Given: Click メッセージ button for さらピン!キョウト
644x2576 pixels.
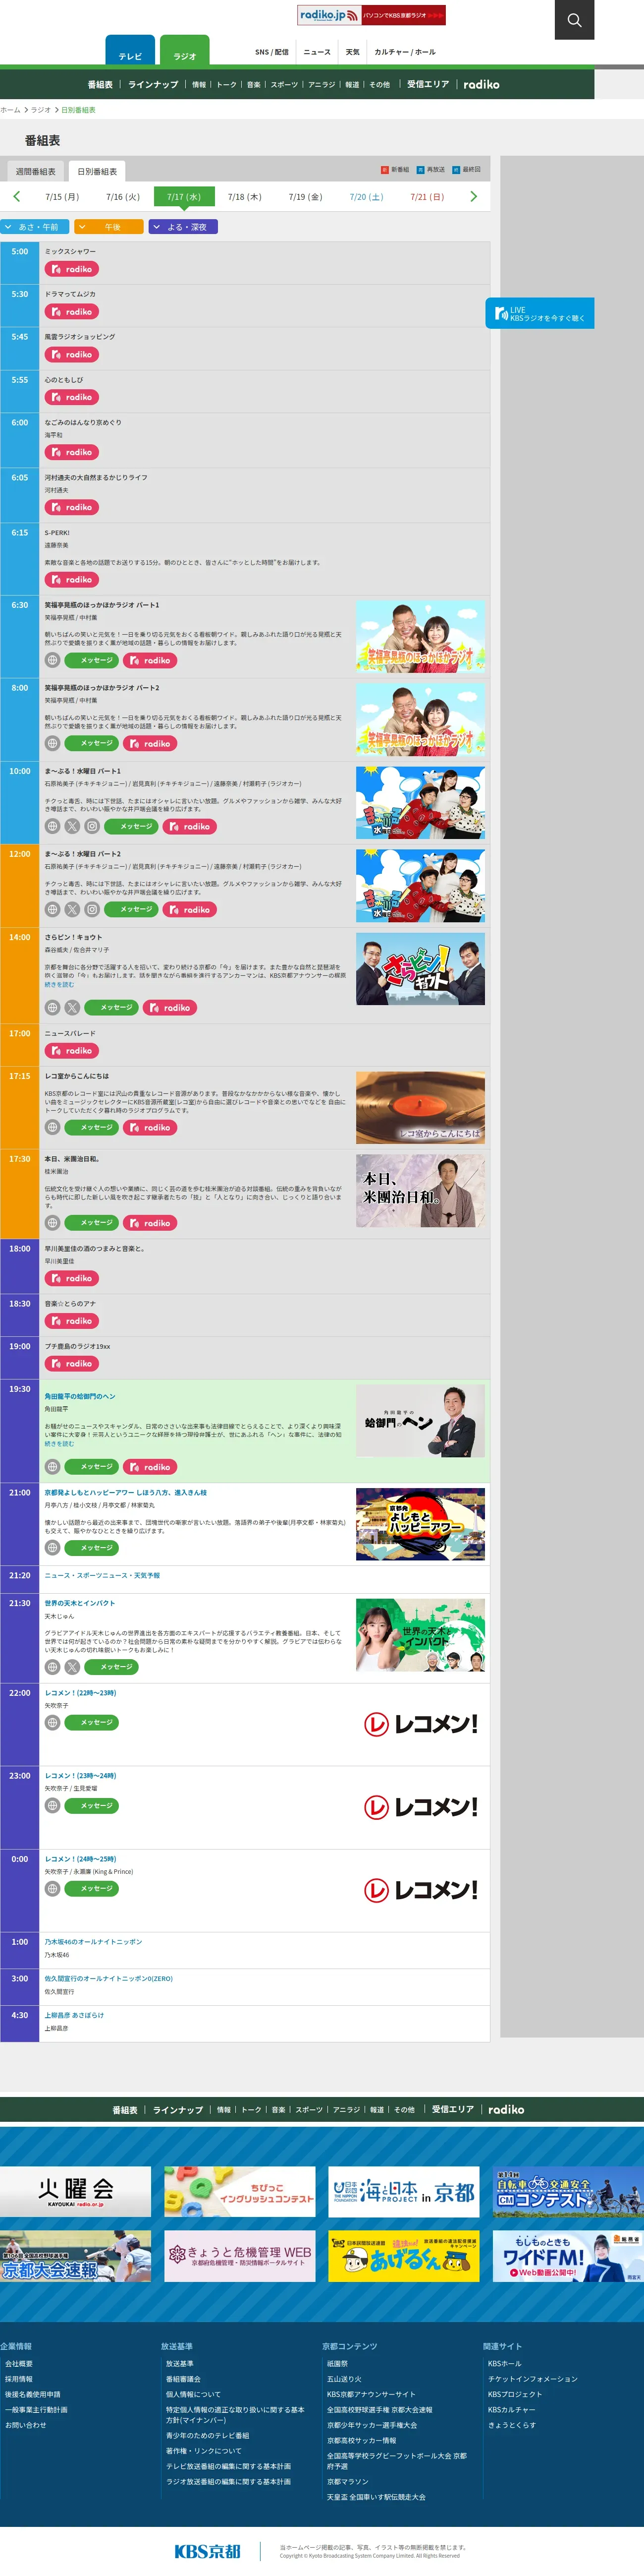Looking at the screenshot, I should [x=112, y=1007].
